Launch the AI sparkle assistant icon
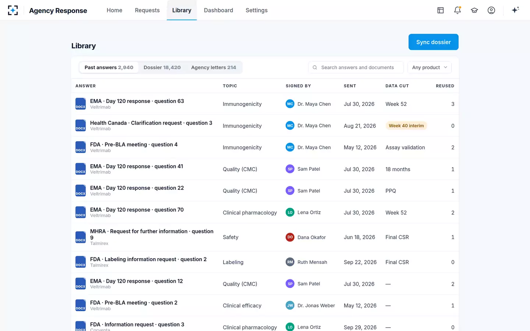The height and width of the screenshot is (331, 530). (x=515, y=10)
